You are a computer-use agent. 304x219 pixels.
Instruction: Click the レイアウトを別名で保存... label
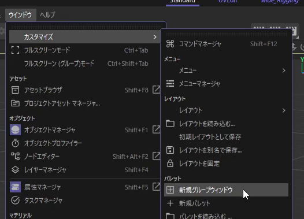click(210, 150)
